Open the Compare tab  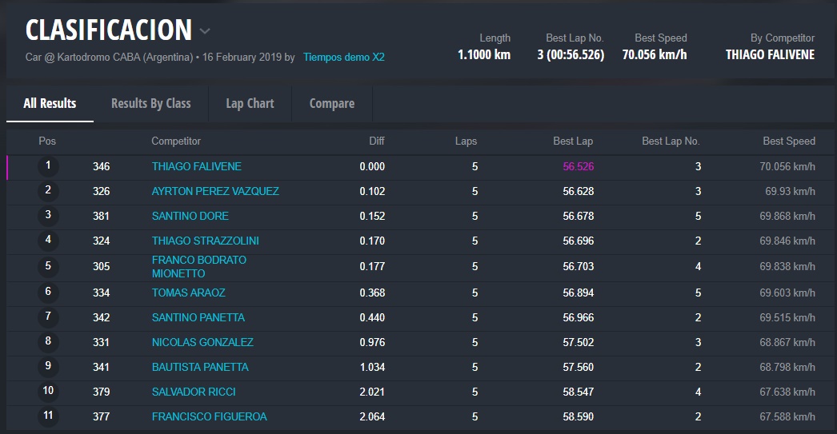(x=331, y=103)
